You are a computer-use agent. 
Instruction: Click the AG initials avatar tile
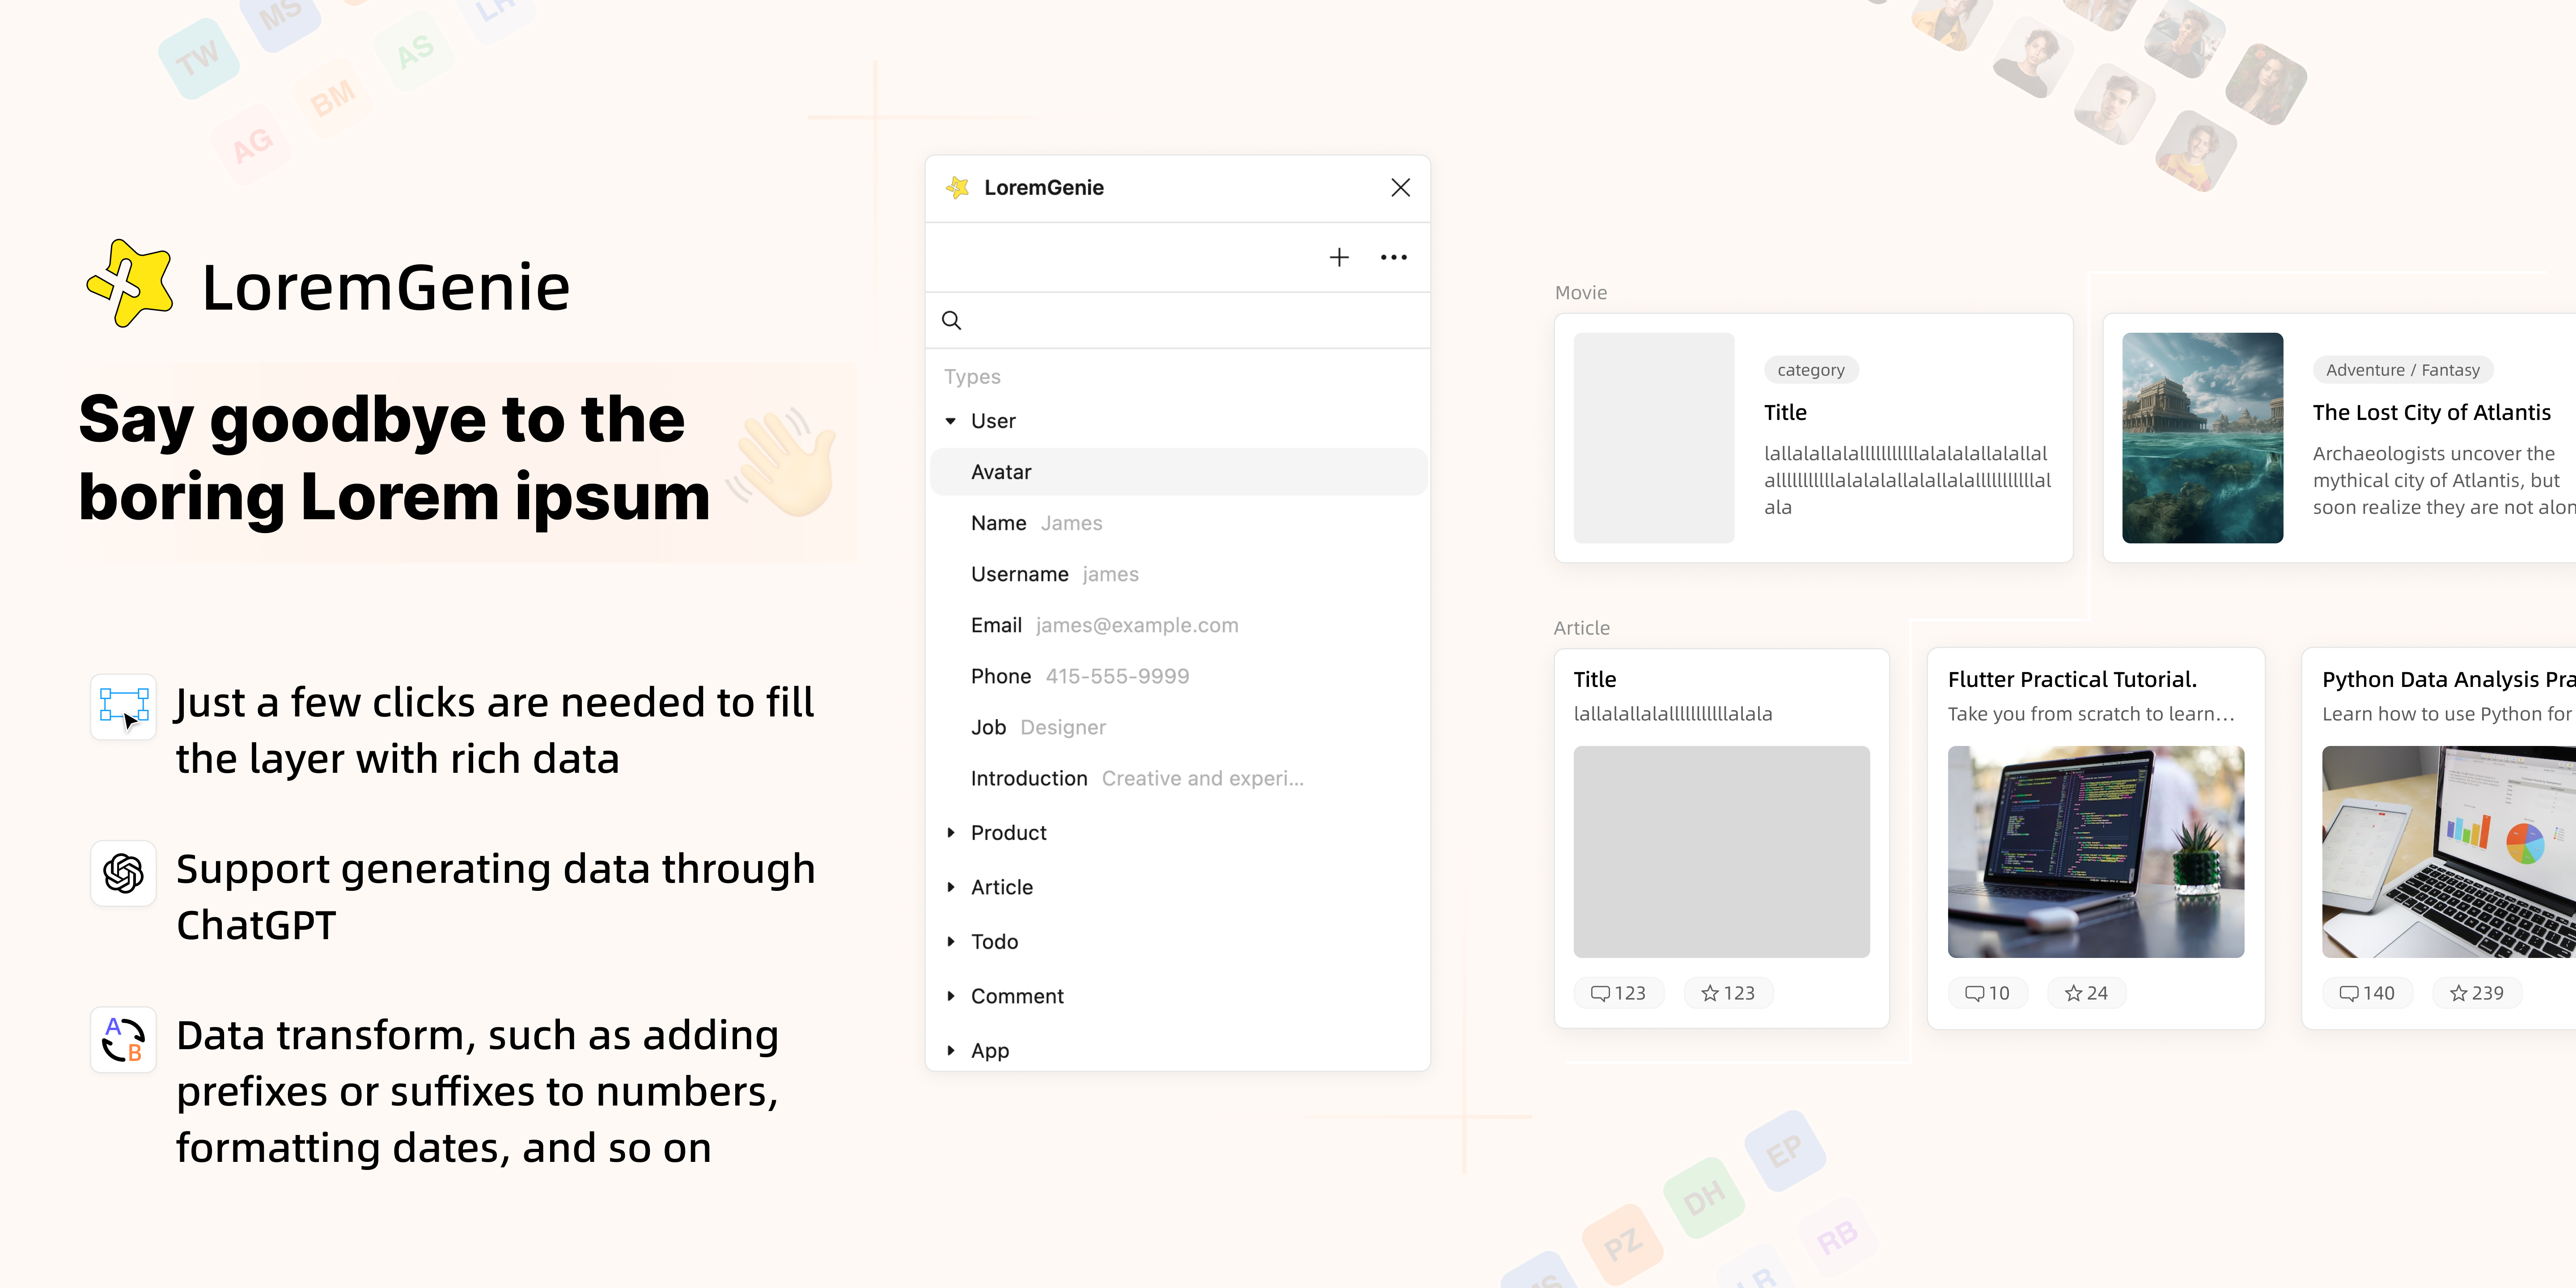point(252,145)
